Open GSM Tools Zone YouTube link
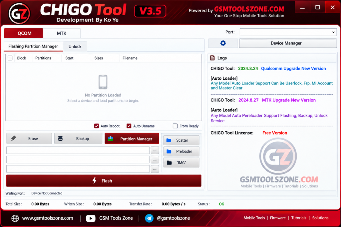The height and width of the screenshot is (227, 341). (116, 218)
